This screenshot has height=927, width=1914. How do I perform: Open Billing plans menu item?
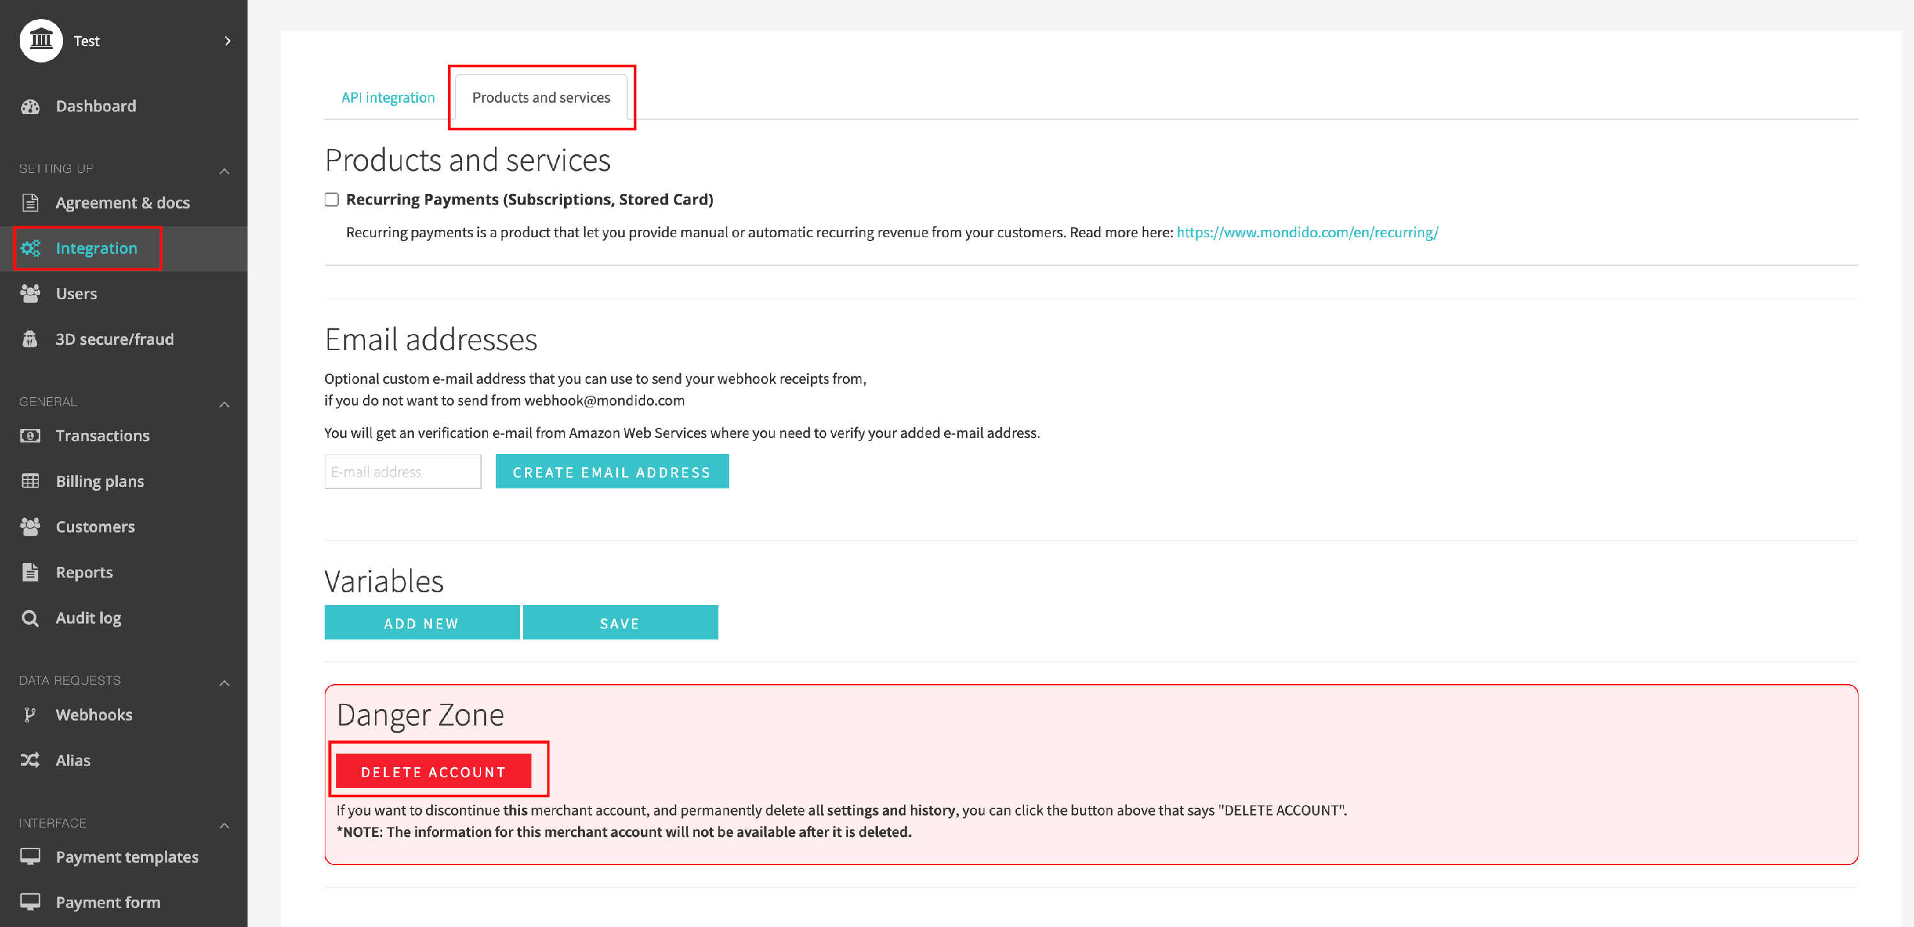[100, 481]
